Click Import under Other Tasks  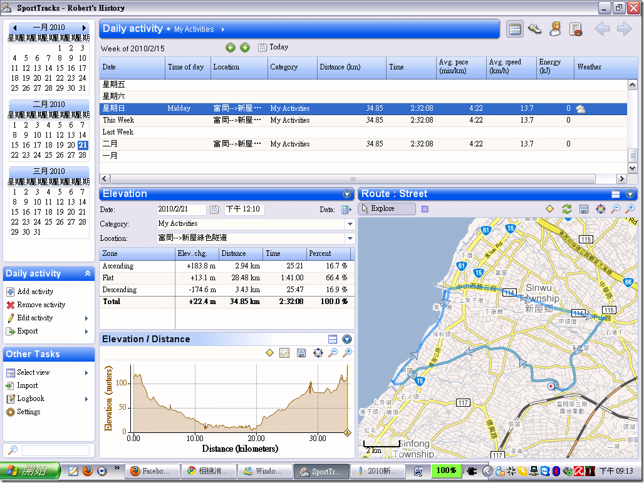point(27,385)
